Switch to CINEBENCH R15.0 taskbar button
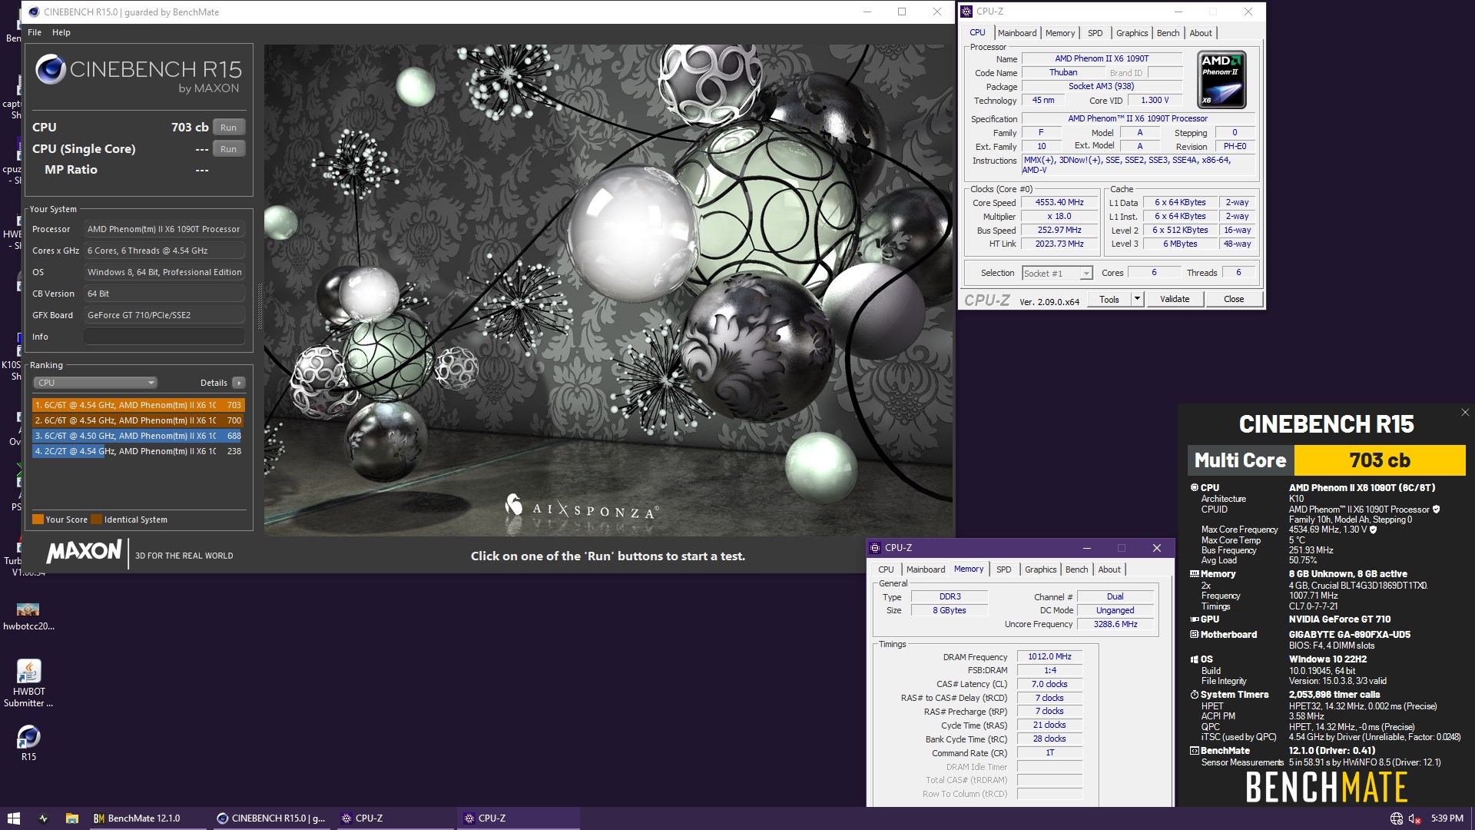This screenshot has height=830, width=1475. point(271,818)
